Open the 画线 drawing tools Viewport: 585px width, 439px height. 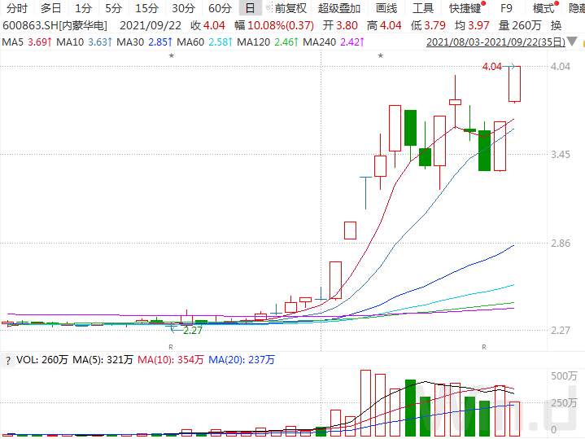coord(386,8)
